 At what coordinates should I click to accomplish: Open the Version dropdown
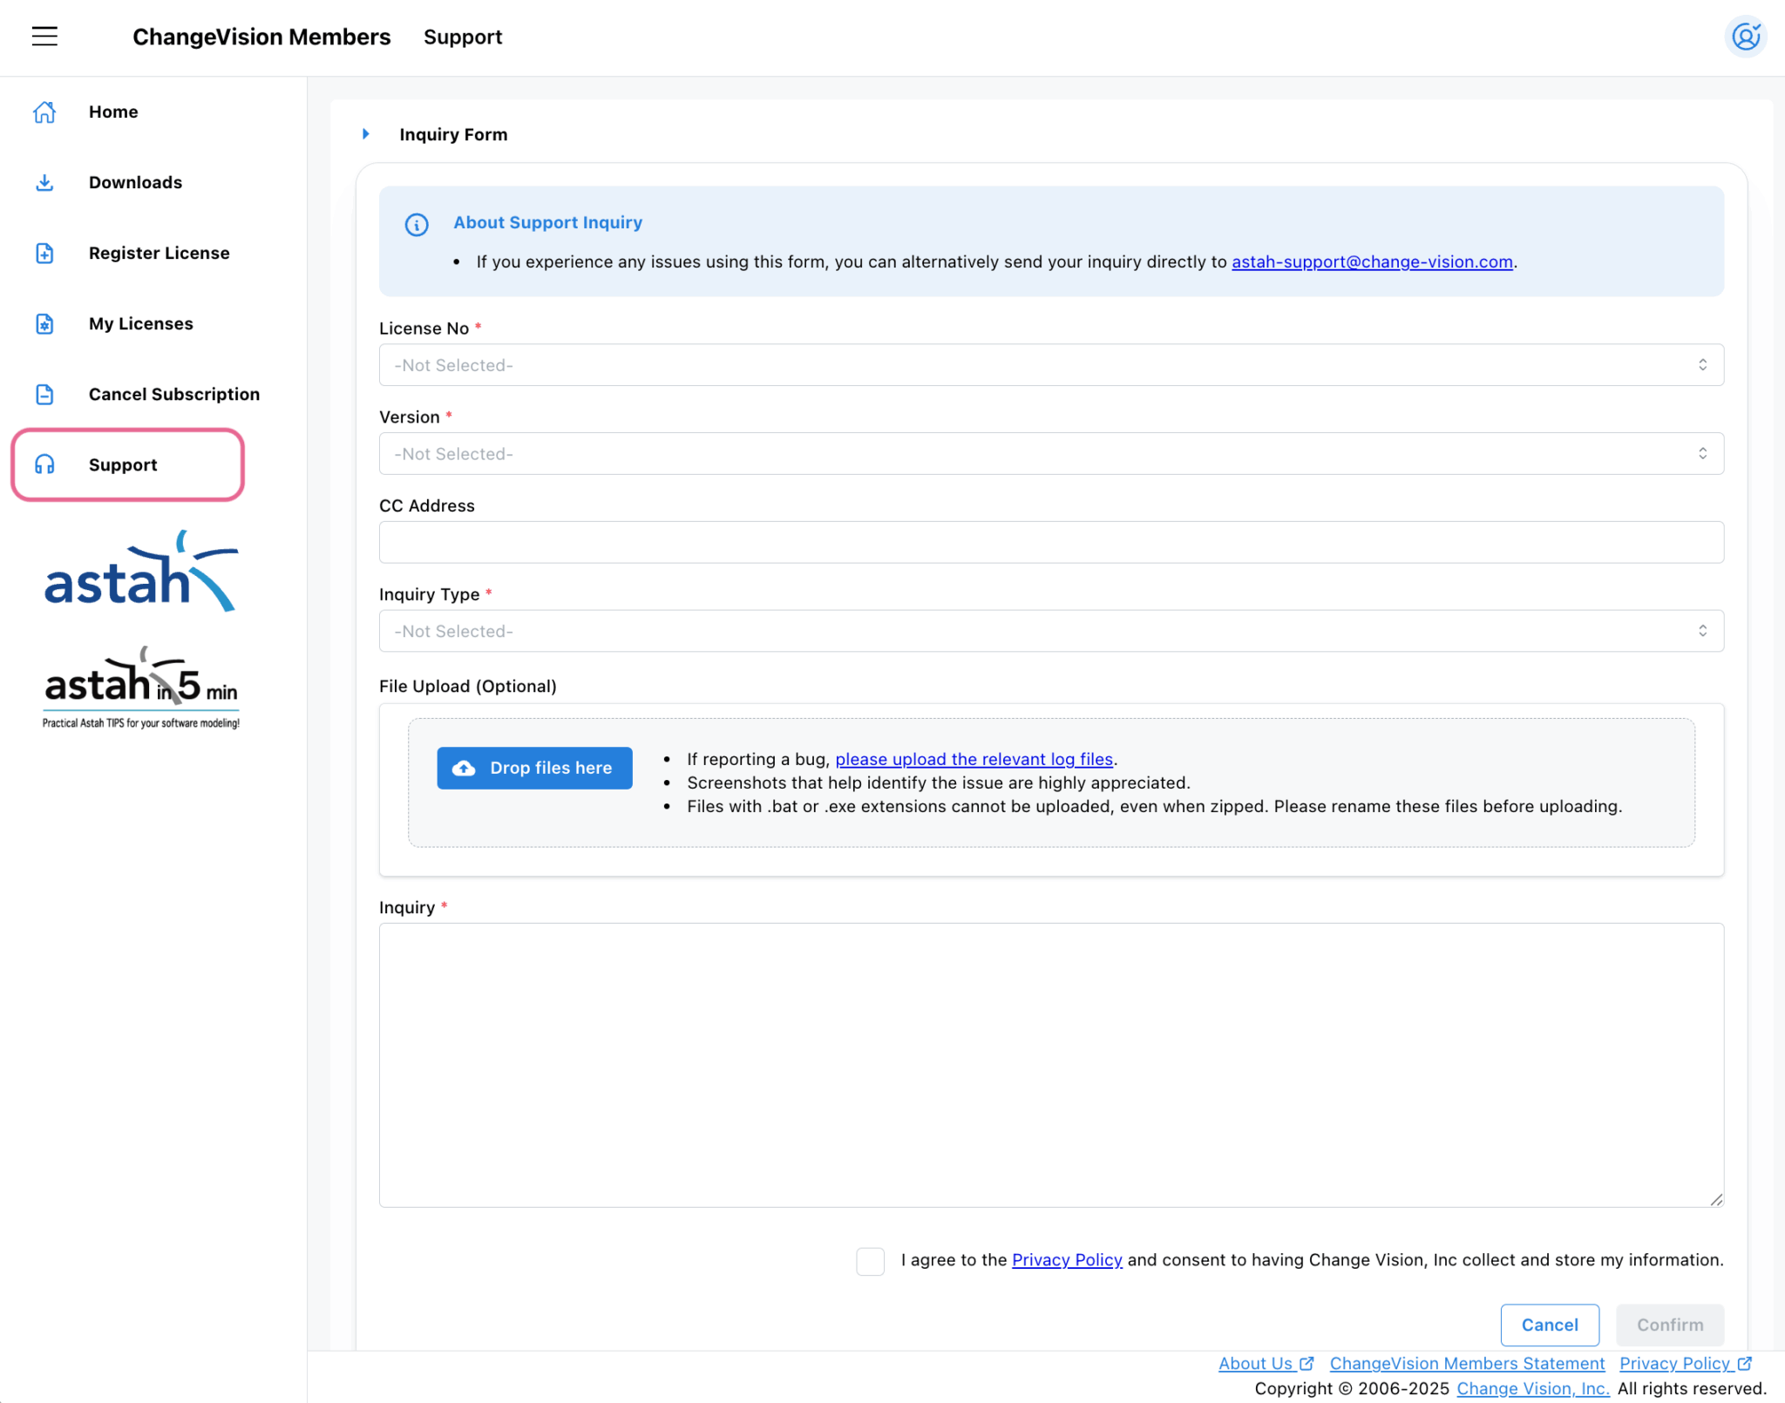coord(1050,454)
